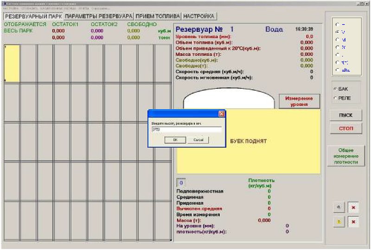Click Общее измерение плотности button
Screen dimensions: 371x250
click(345, 156)
